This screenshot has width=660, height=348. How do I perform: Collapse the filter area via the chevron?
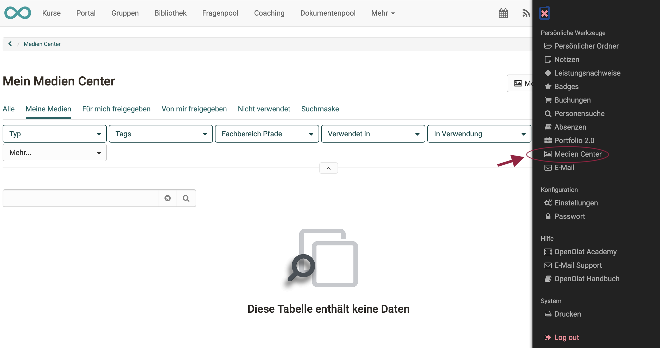tap(328, 168)
